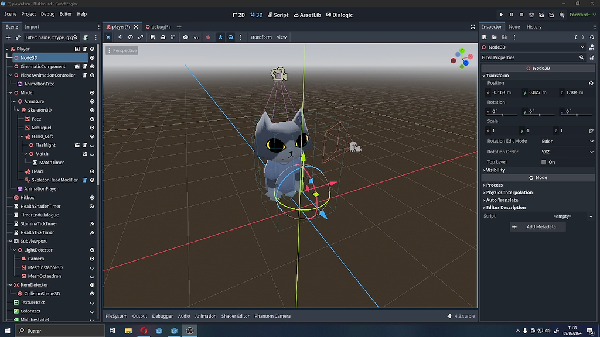Go to previous edited object in Inspector

click(x=575, y=37)
